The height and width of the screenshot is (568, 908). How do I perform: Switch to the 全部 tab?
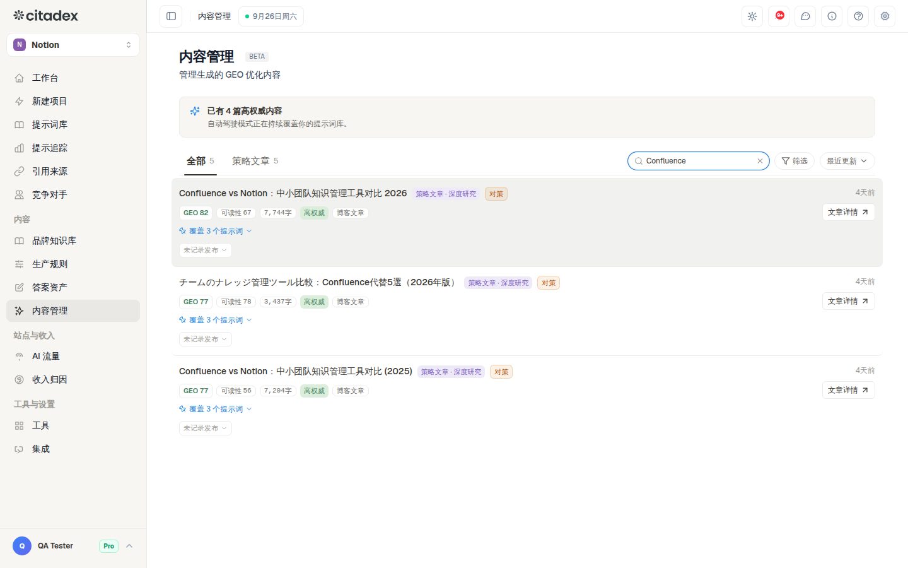(x=200, y=161)
